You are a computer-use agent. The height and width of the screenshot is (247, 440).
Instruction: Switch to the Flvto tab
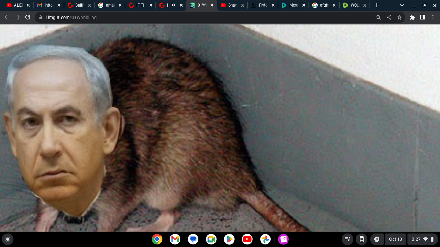(263, 5)
